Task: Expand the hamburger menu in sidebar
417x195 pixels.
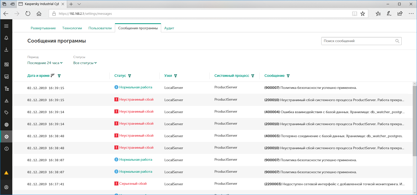Action: [x=6, y=26]
